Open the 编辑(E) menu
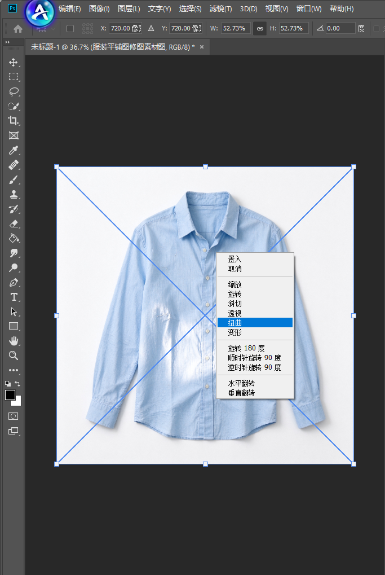Viewport: 385px width, 575px height. pos(69,9)
